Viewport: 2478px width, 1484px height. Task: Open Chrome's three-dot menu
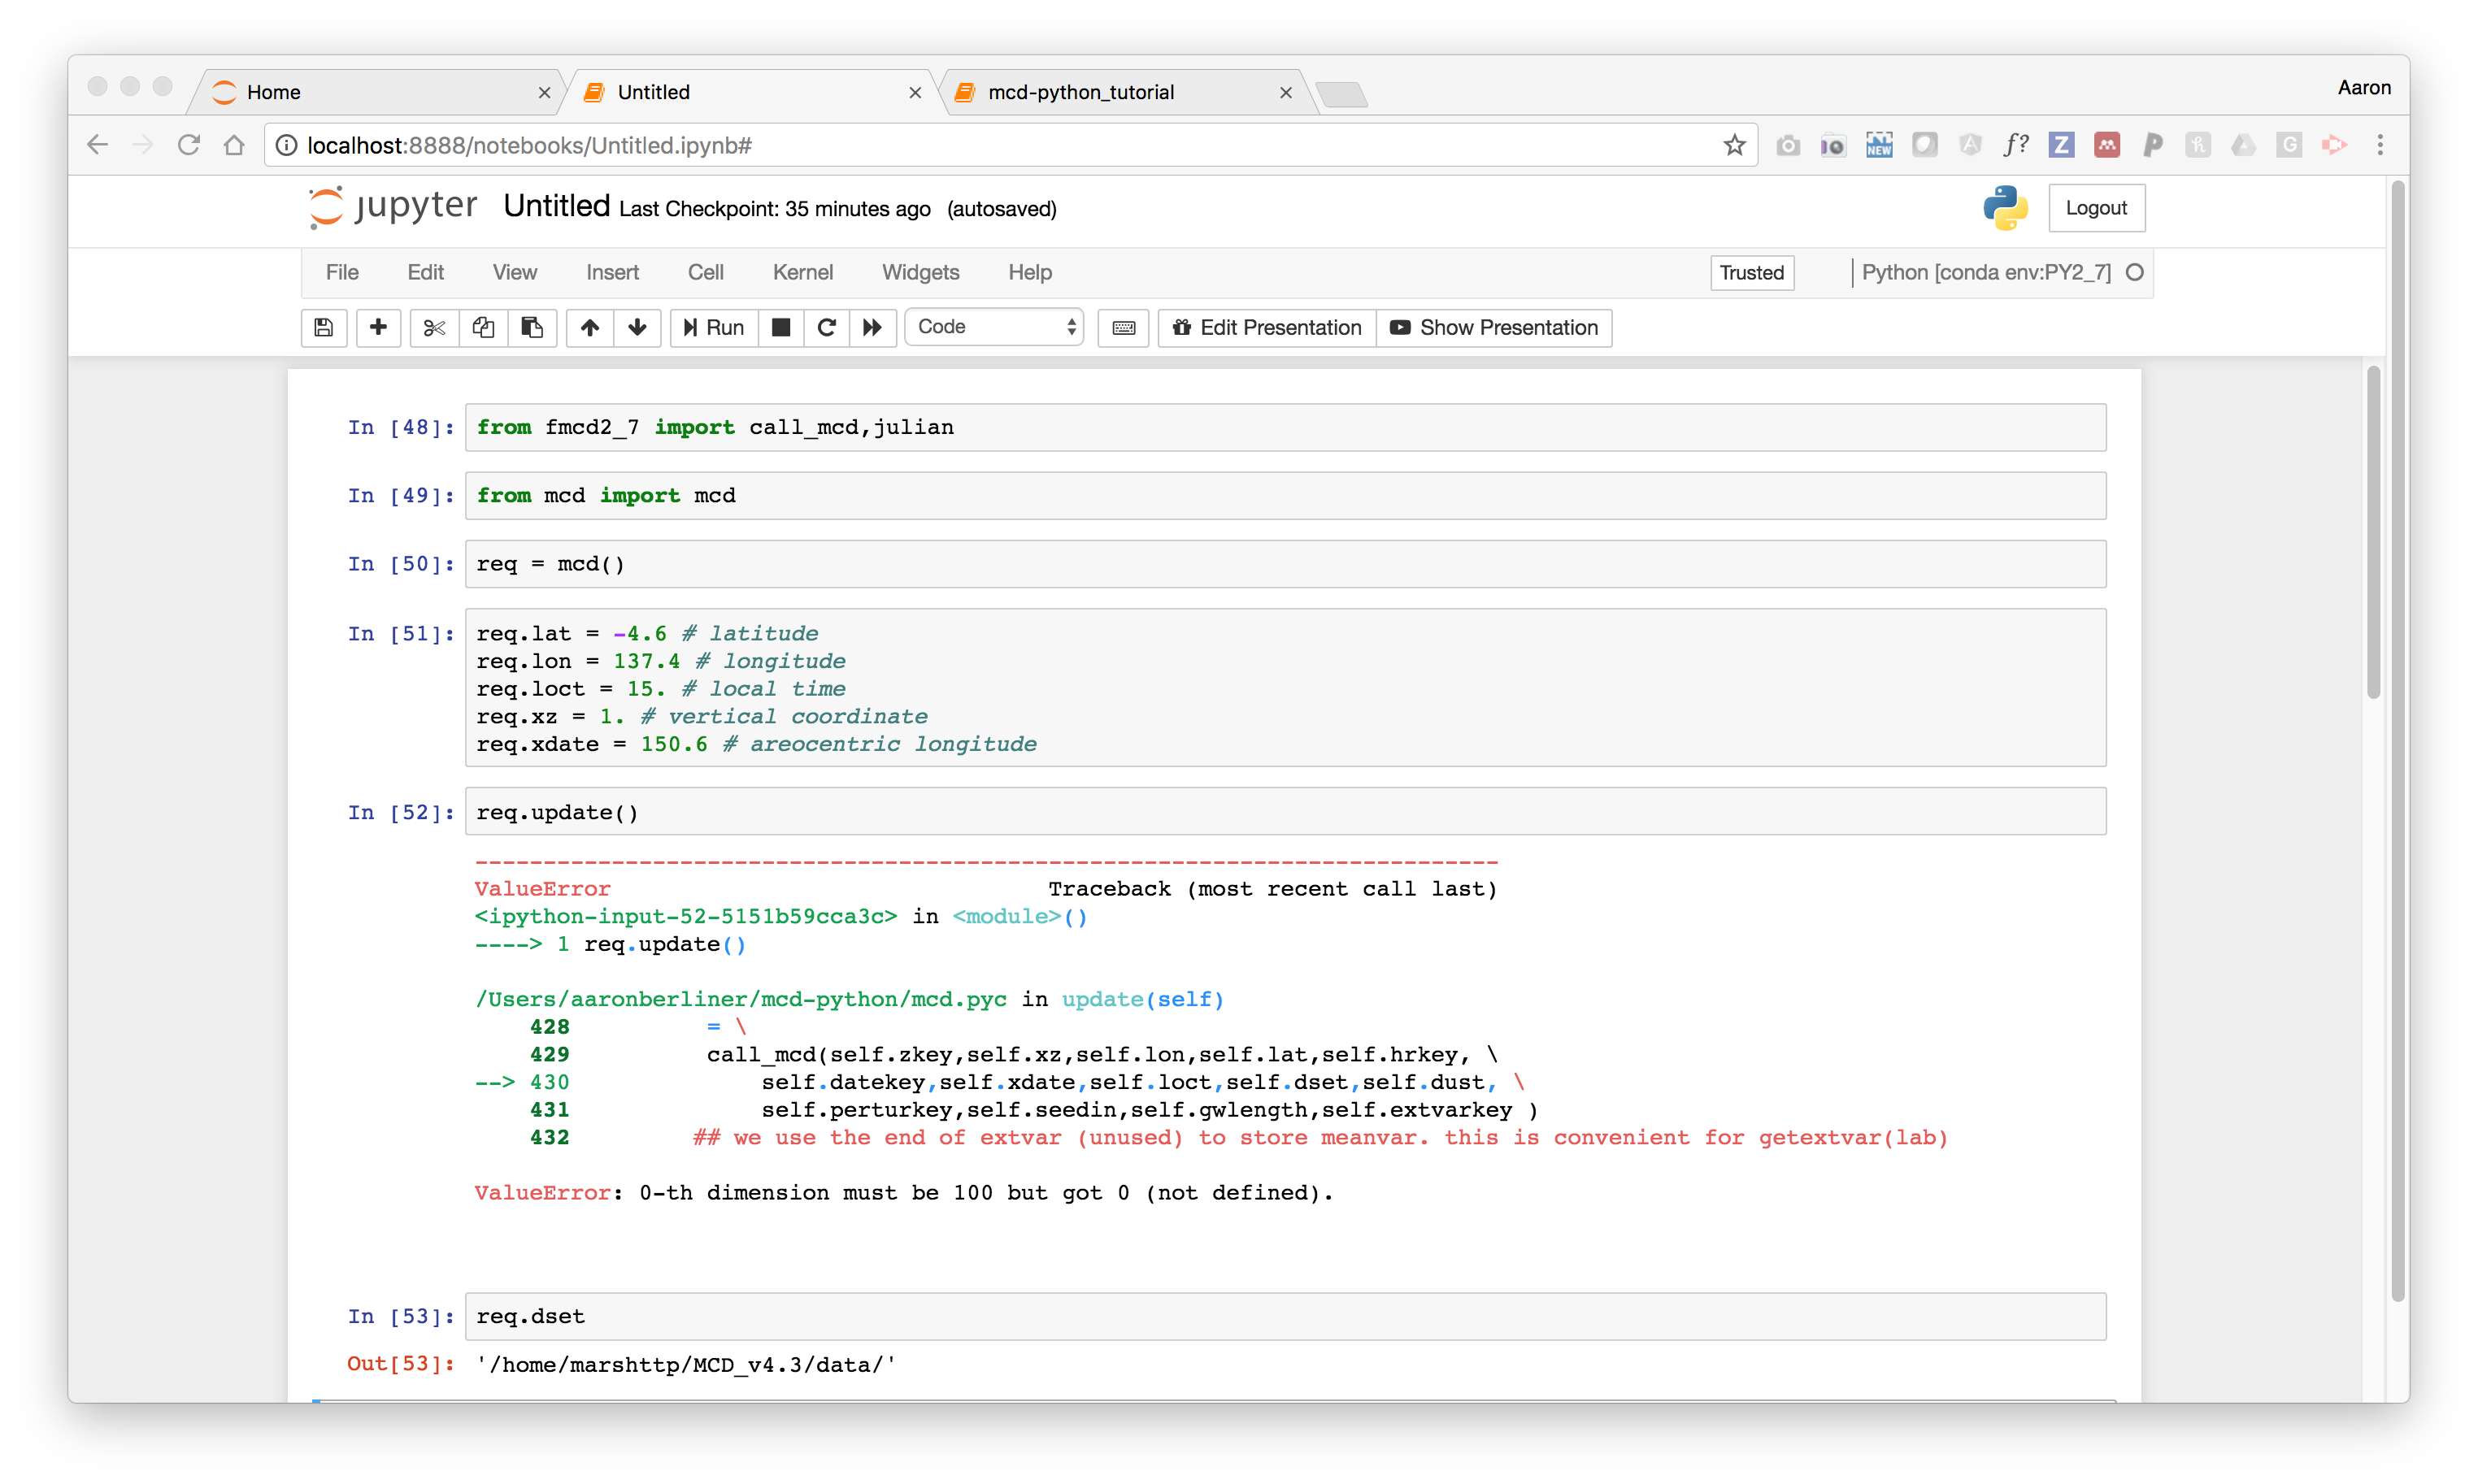2381,144
